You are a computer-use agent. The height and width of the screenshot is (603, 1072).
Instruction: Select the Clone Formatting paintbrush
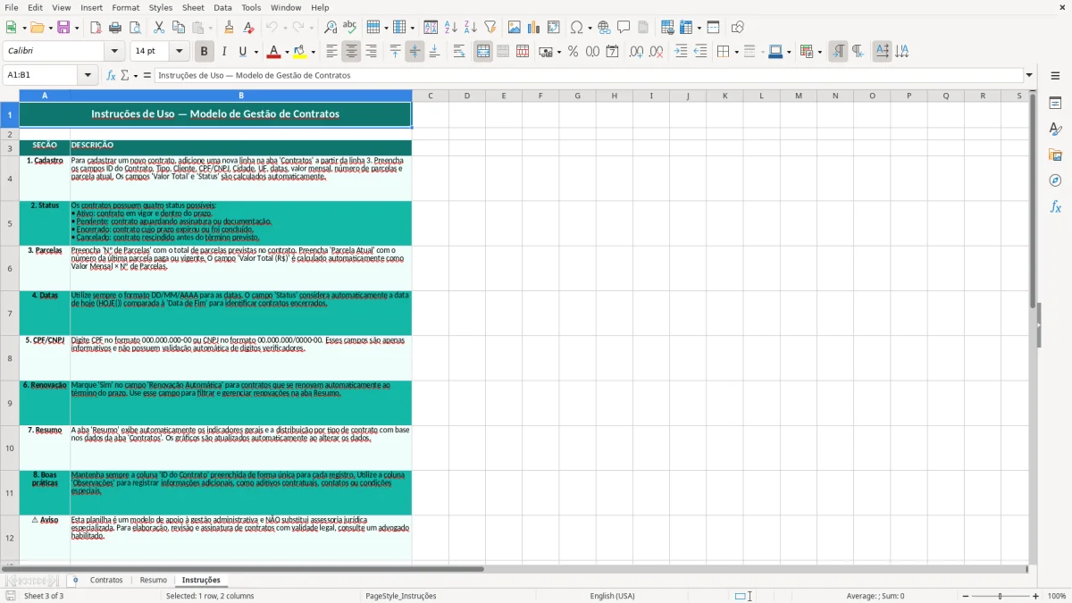(229, 28)
